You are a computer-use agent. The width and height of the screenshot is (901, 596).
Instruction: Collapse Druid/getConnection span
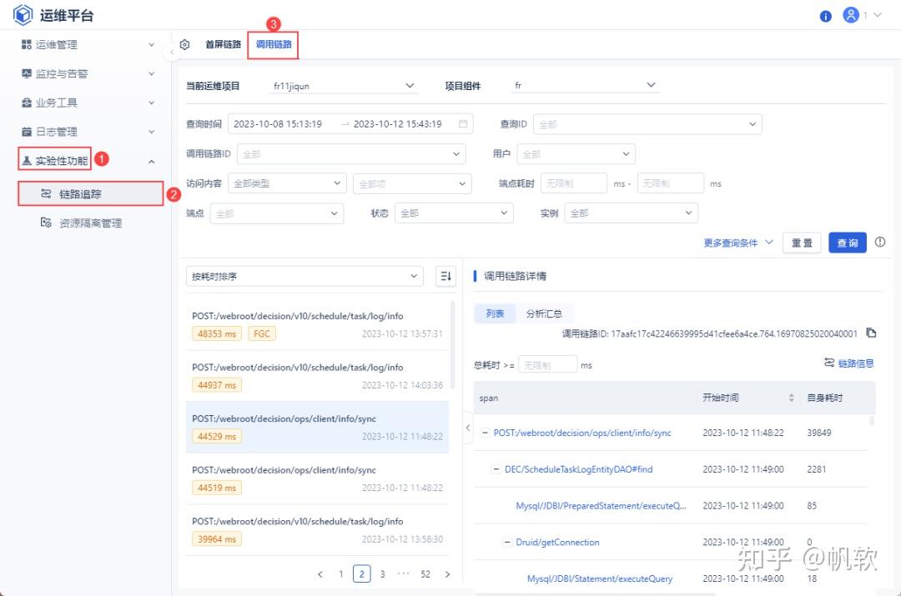507,542
